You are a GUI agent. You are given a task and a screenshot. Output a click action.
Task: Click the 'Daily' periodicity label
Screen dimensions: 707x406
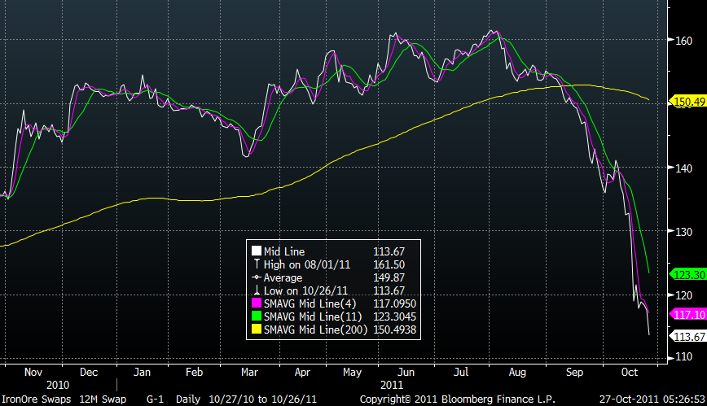[x=186, y=399]
